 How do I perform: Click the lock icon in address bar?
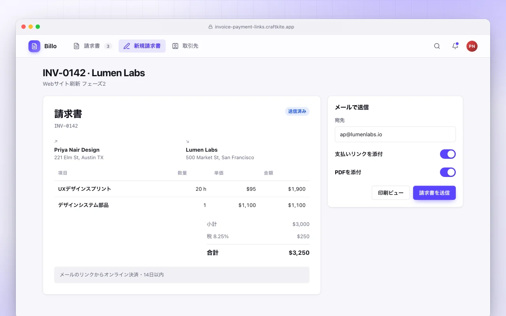pyautogui.click(x=210, y=27)
